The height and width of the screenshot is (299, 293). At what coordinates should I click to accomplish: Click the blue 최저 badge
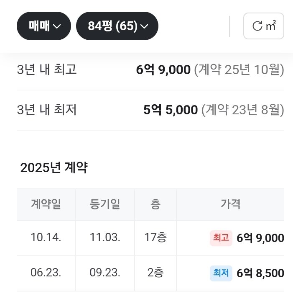[221, 273]
